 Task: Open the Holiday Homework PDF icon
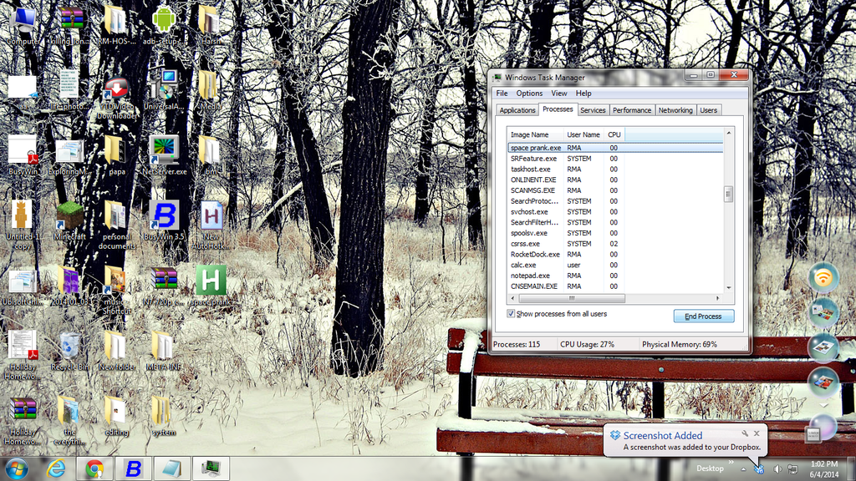[23, 355]
